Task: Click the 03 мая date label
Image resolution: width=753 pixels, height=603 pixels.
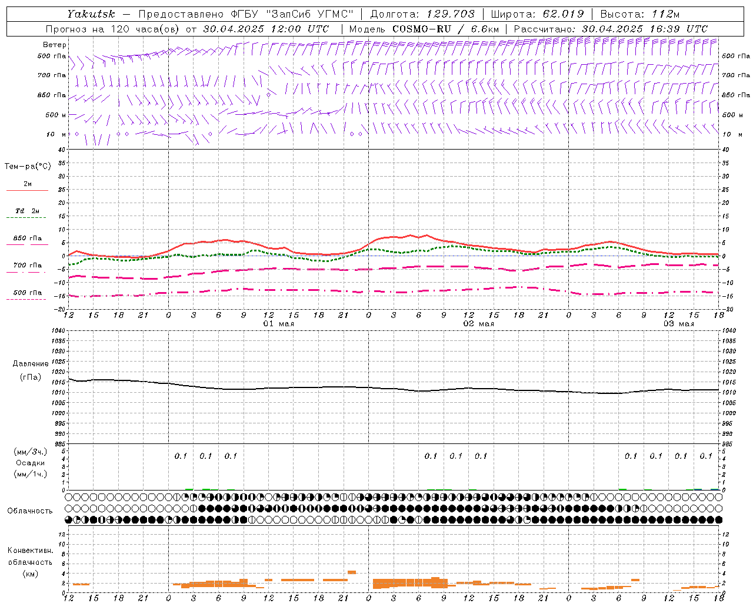Action: click(x=679, y=324)
